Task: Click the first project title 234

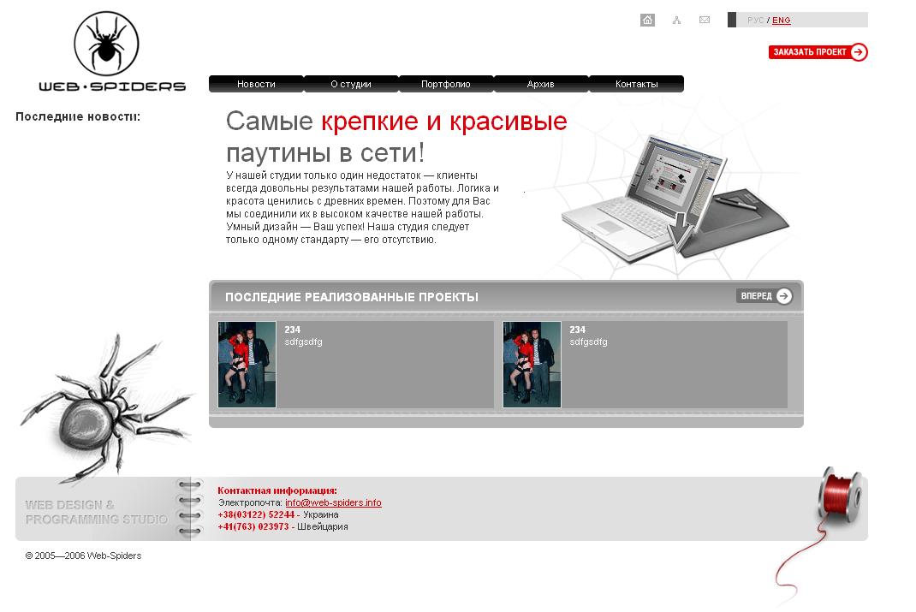Action: tap(292, 330)
